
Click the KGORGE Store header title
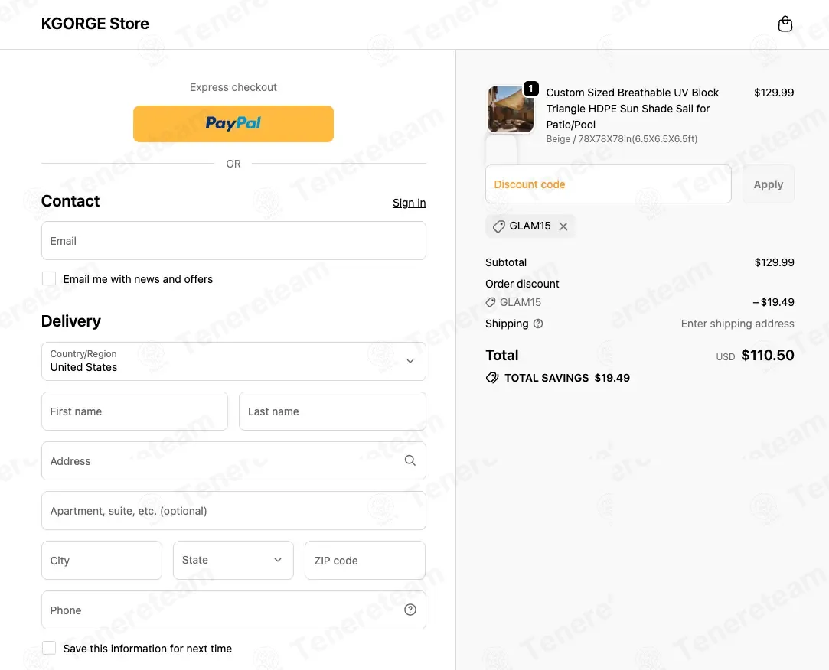pos(95,24)
